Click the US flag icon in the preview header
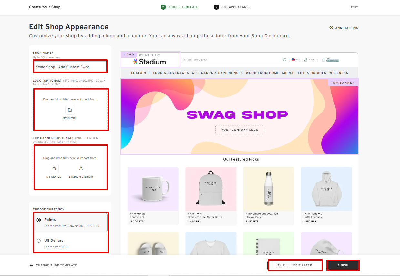 point(293,59)
